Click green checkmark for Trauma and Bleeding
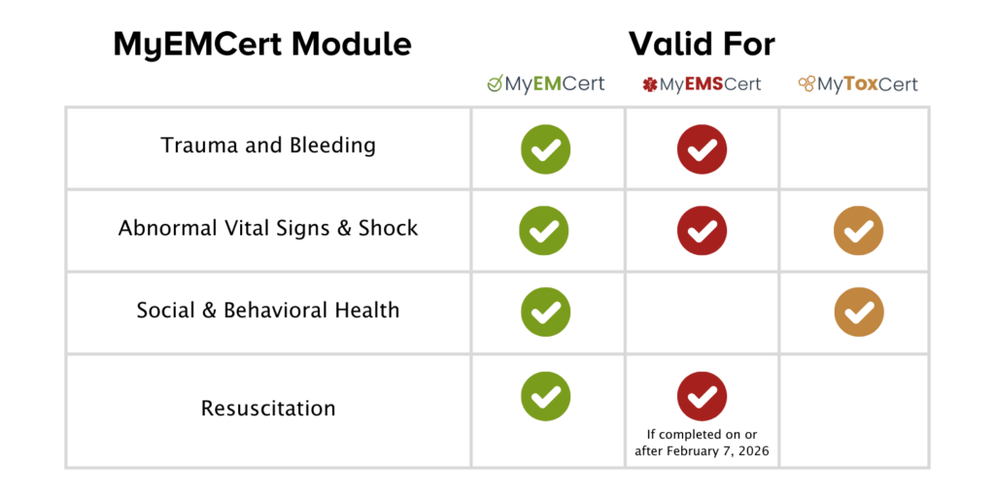995x495 pixels. click(x=545, y=149)
